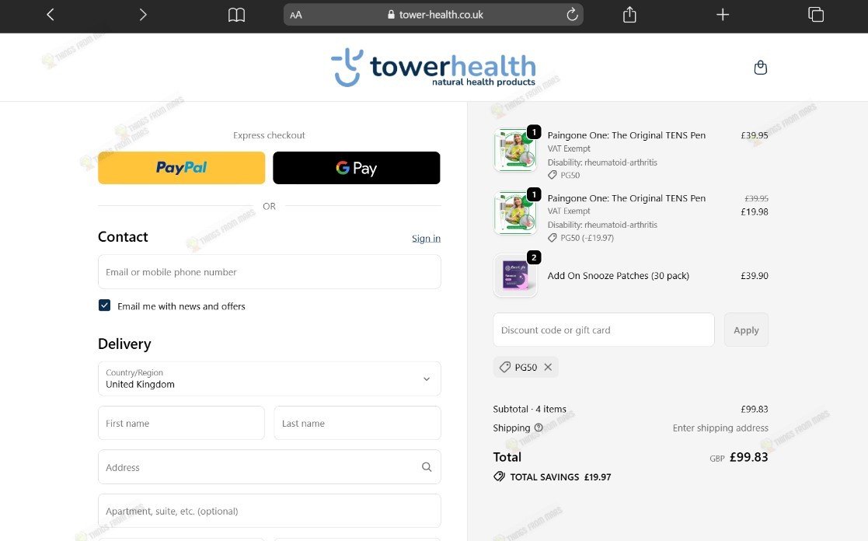The height and width of the screenshot is (541, 868).
Task: Click the Enter shipping address text
Action: (720, 428)
